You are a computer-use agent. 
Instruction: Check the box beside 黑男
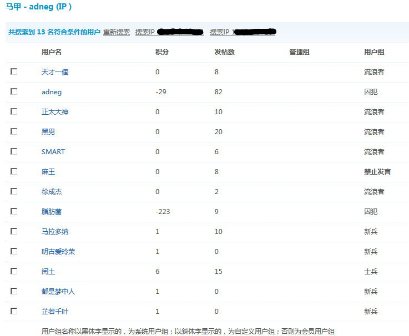[x=14, y=131]
